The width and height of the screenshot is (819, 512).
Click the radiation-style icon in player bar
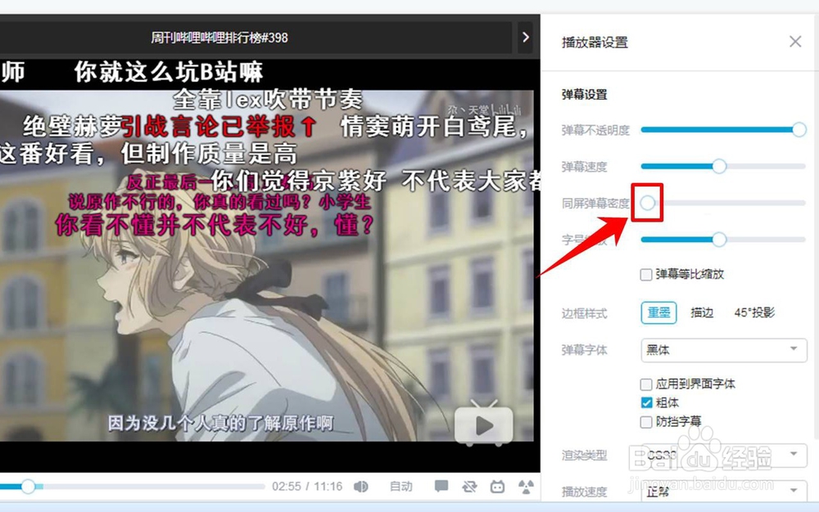[526, 487]
